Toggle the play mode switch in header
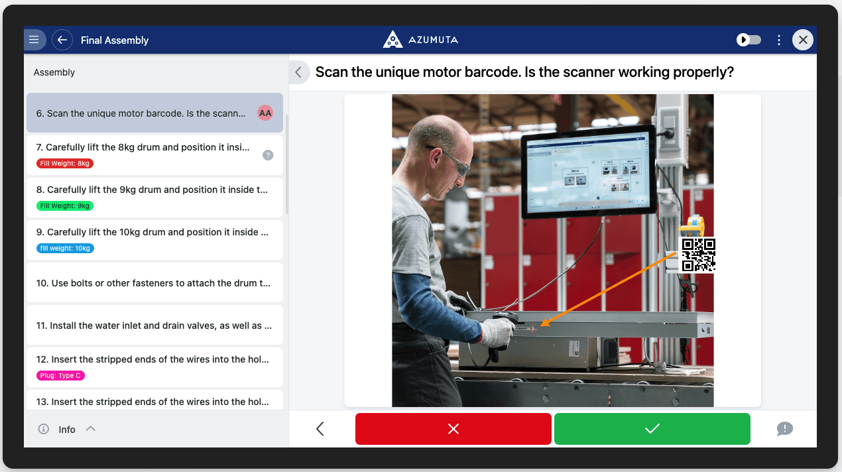842x472 pixels. point(749,40)
